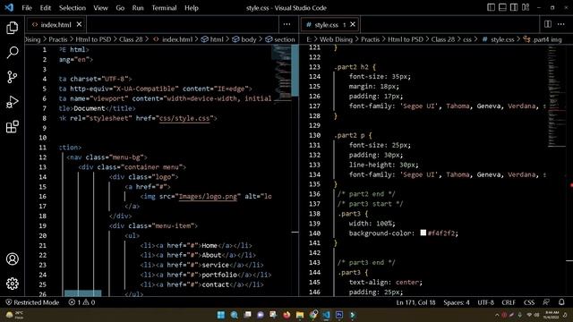Close the index.html tab
573x322 pixels.
pos(79,24)
